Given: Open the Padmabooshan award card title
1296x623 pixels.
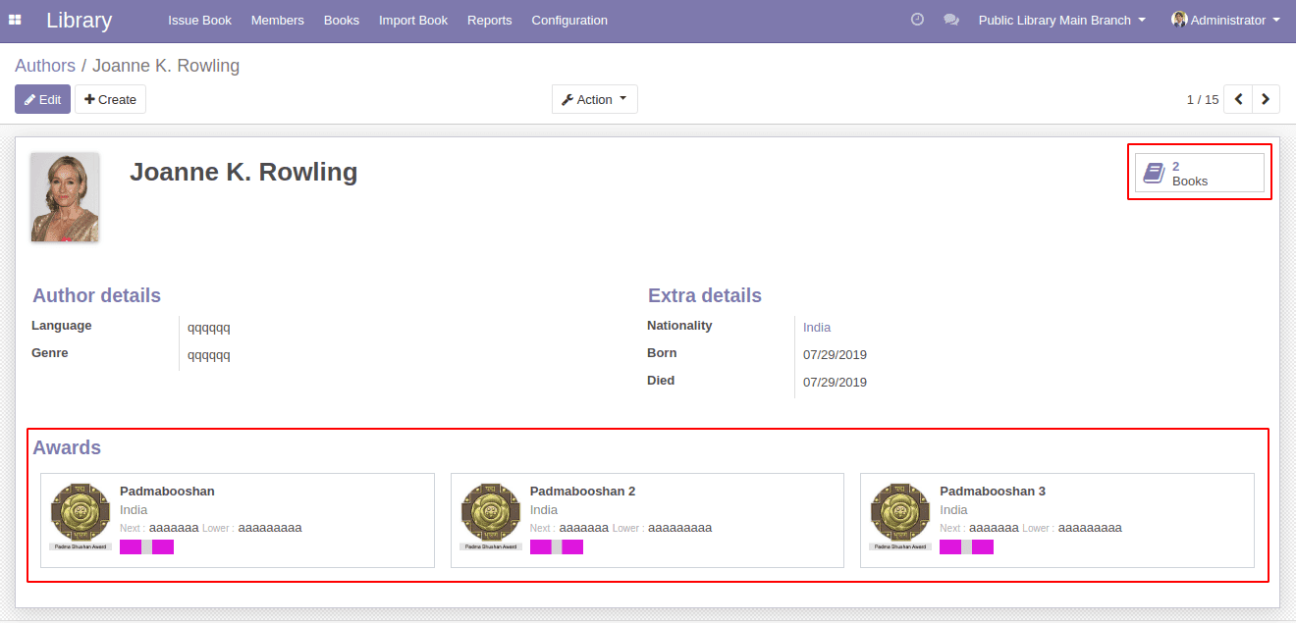Looking at the screenshot, I should point(167,491).
